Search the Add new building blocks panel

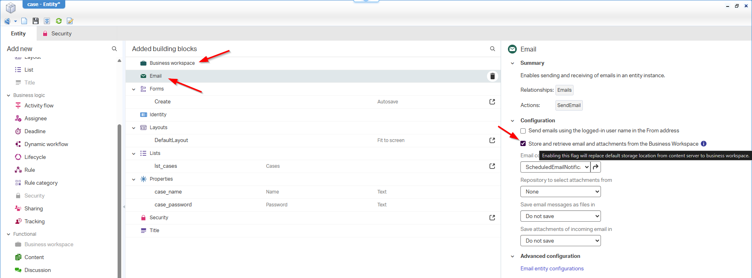[114, 49]
